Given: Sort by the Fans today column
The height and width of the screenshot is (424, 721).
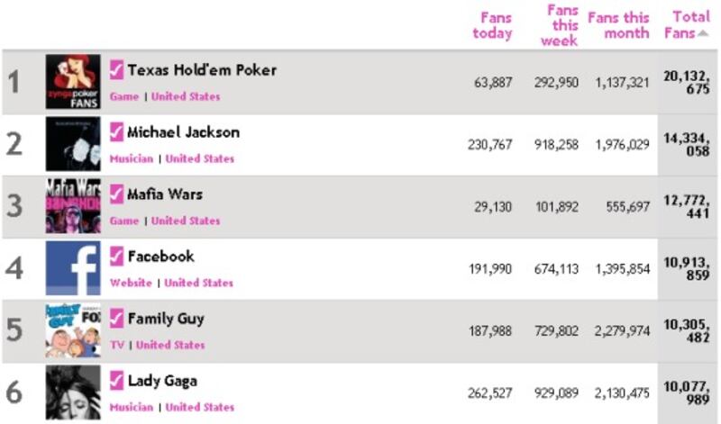Looking at the screenshot, I should click(492, 25).
